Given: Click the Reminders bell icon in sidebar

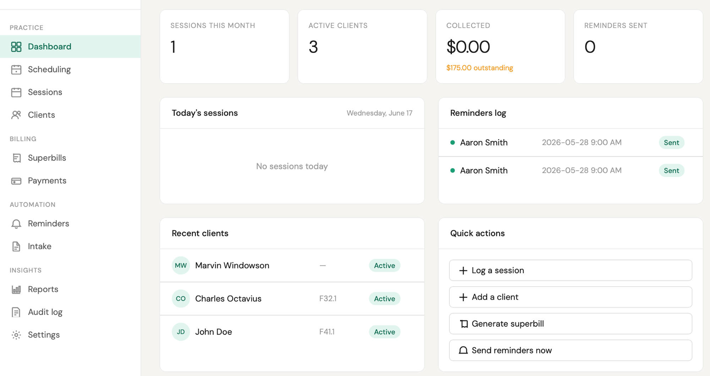Looking at the screenshot, I should pyautogui.click(x=16, y=224).
